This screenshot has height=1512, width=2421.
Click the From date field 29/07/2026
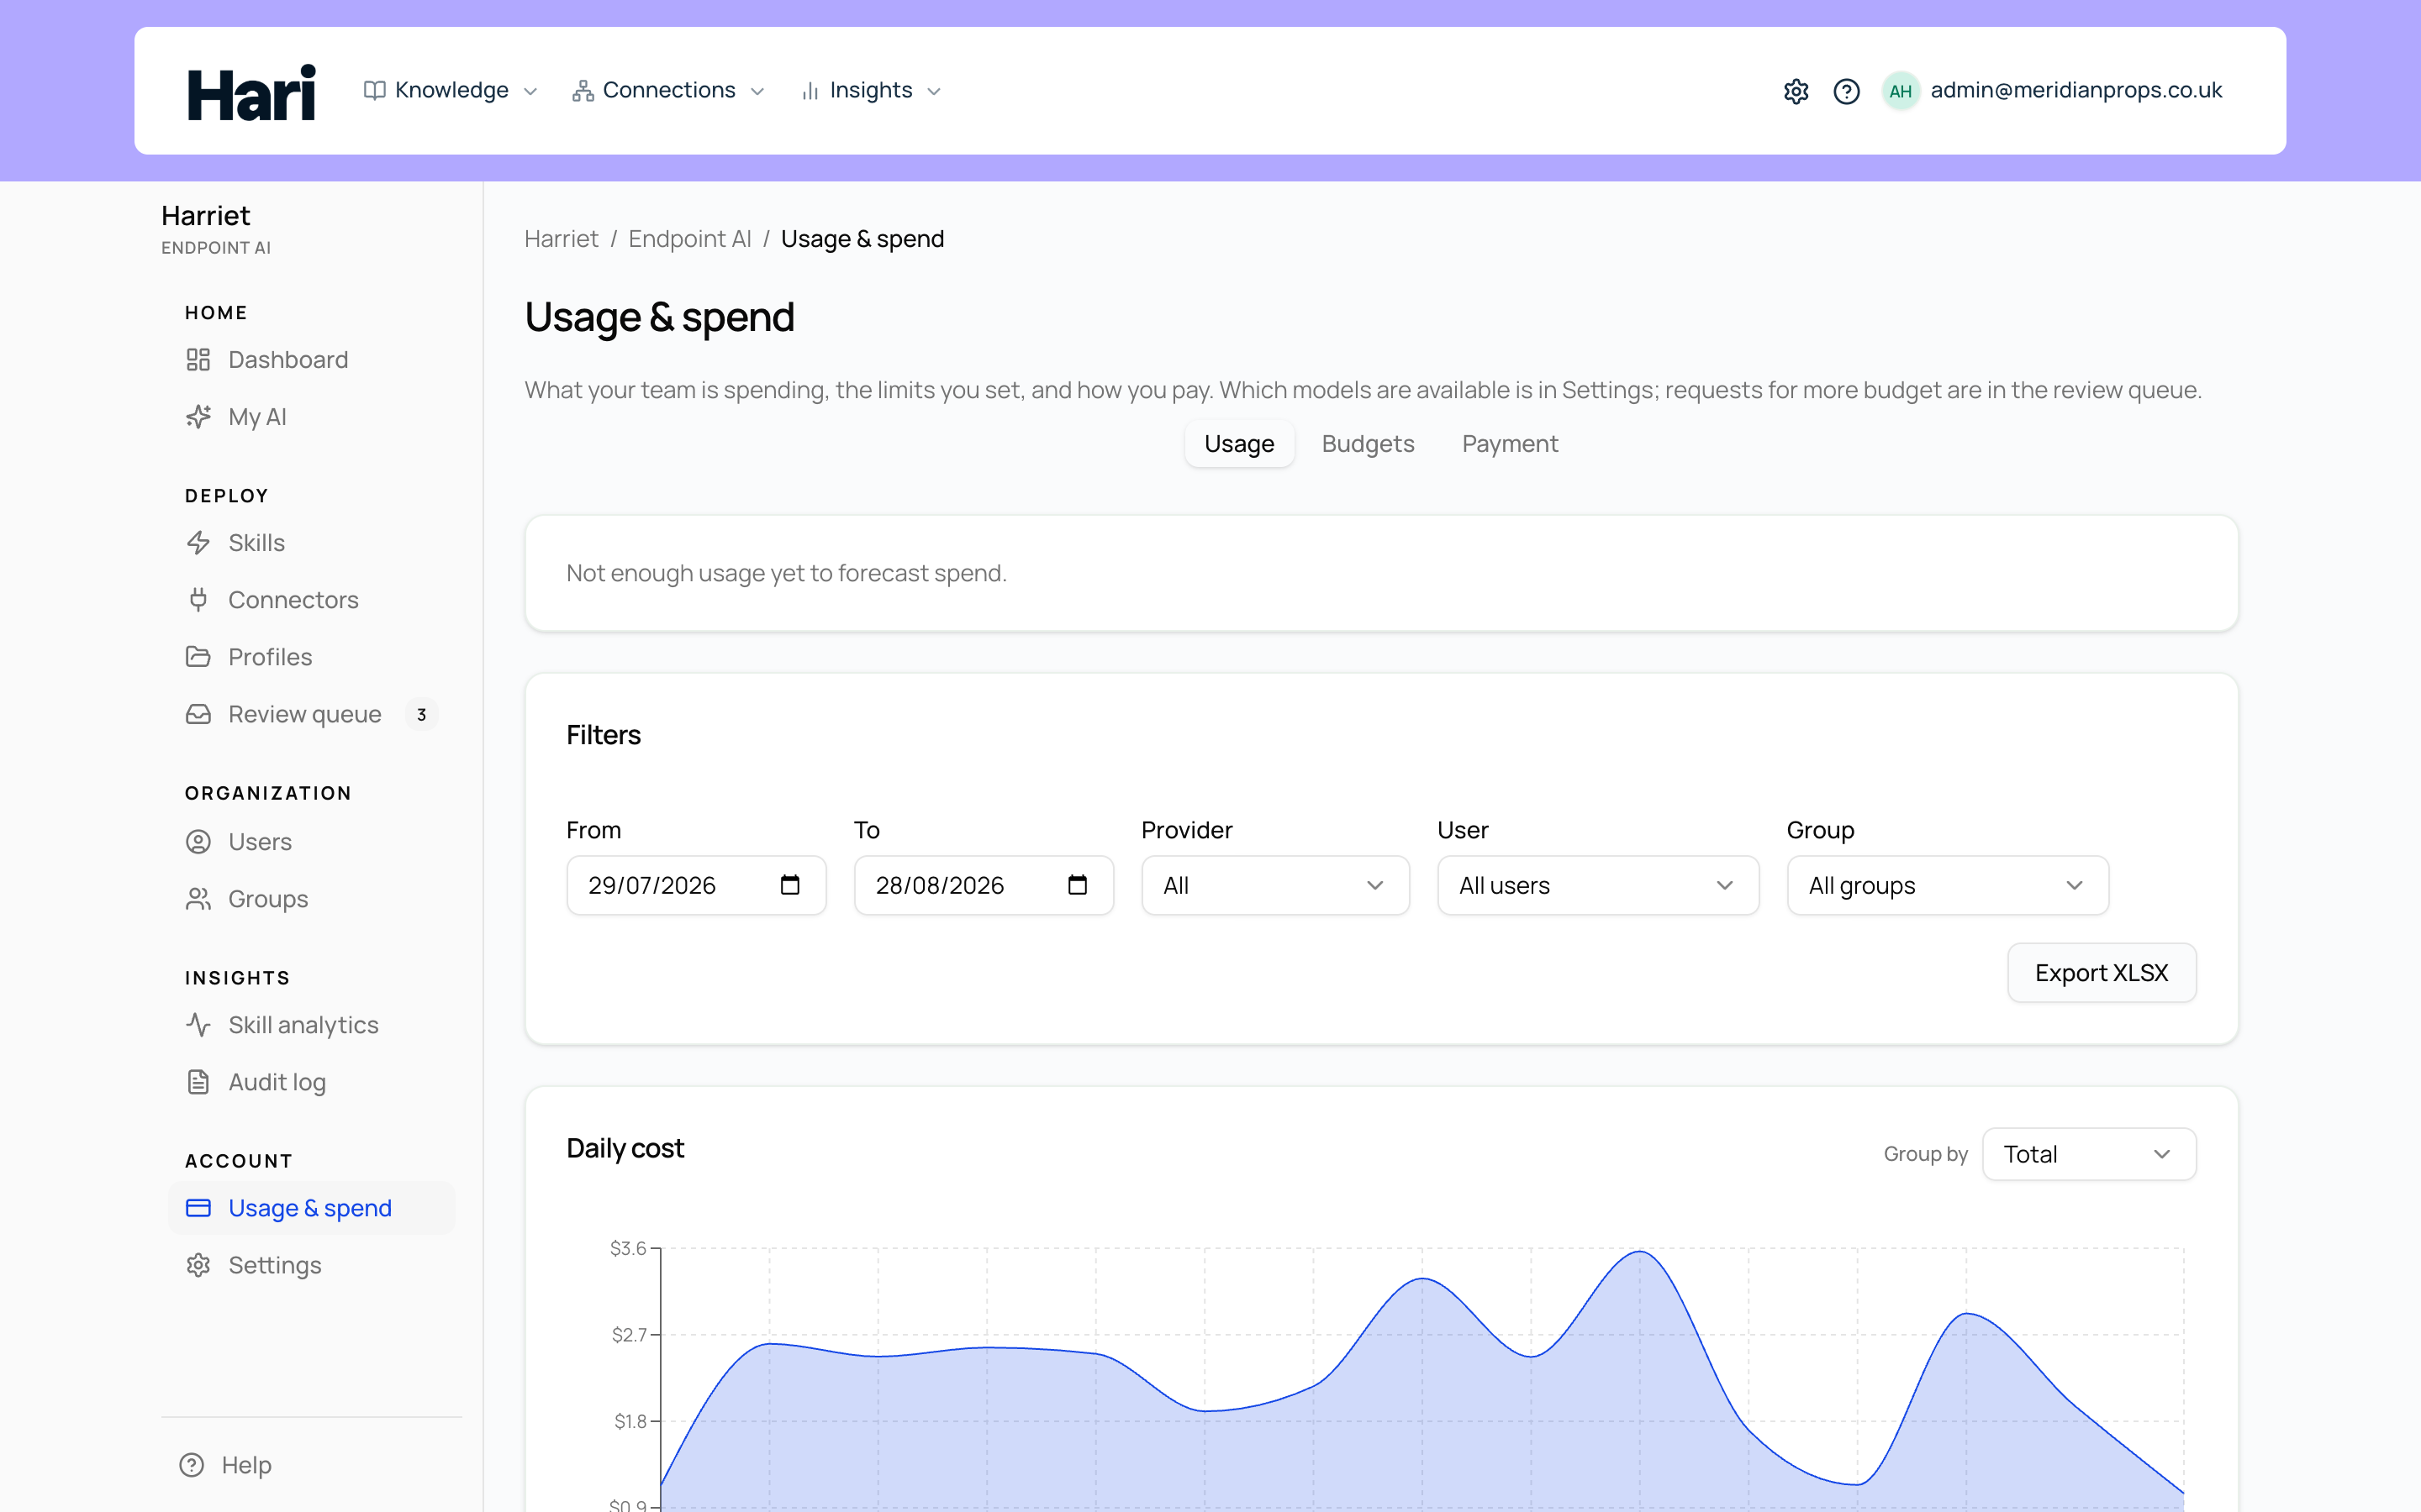[x=696, y=885]
